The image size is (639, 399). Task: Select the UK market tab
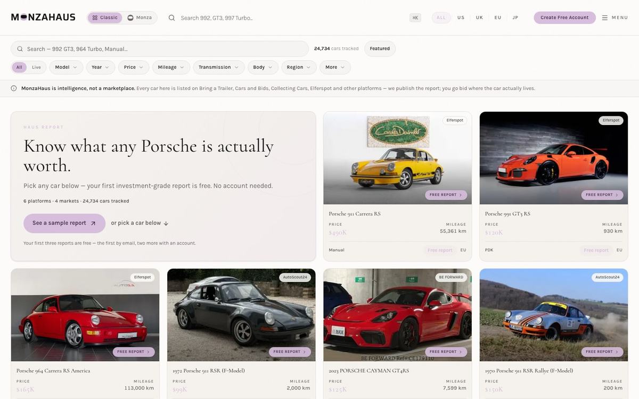pos(479,18)
